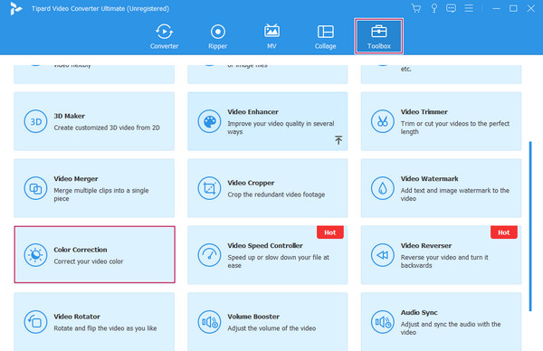Image resolution: width=543 pixels, height=351 pixels.
Task: Click the shopping cart icon
Action: click(416, 8)
